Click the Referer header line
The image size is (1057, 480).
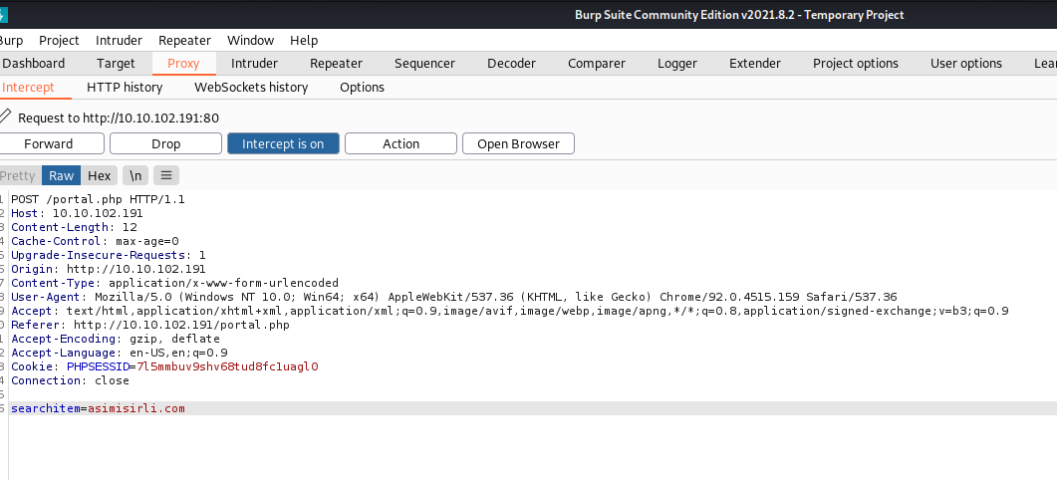point(150,325)
